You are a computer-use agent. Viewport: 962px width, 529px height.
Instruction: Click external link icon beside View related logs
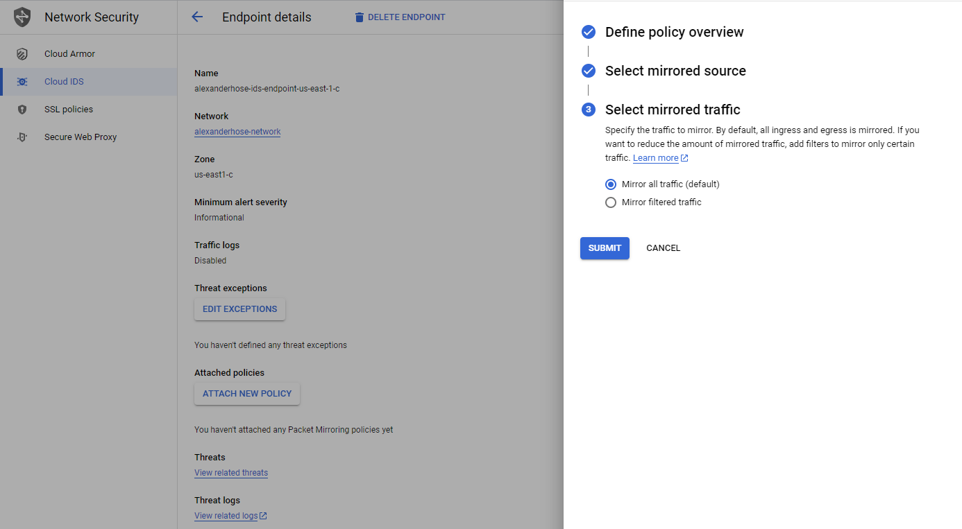pos(263,516)
